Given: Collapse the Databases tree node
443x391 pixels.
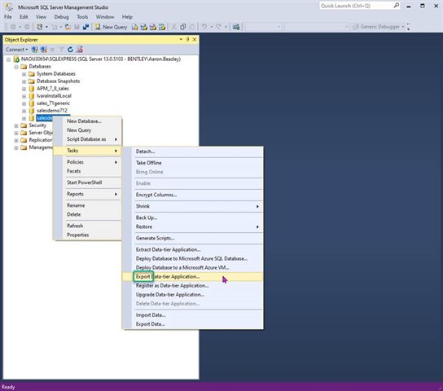Looking at the screenshot, I should coord(16,67).
